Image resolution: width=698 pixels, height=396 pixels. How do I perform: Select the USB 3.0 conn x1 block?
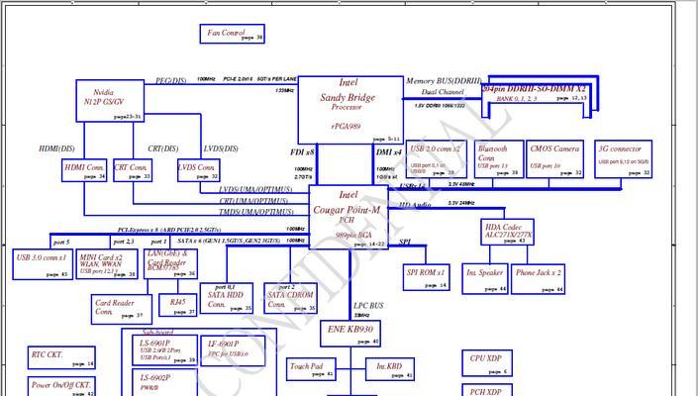click(43, 264)
